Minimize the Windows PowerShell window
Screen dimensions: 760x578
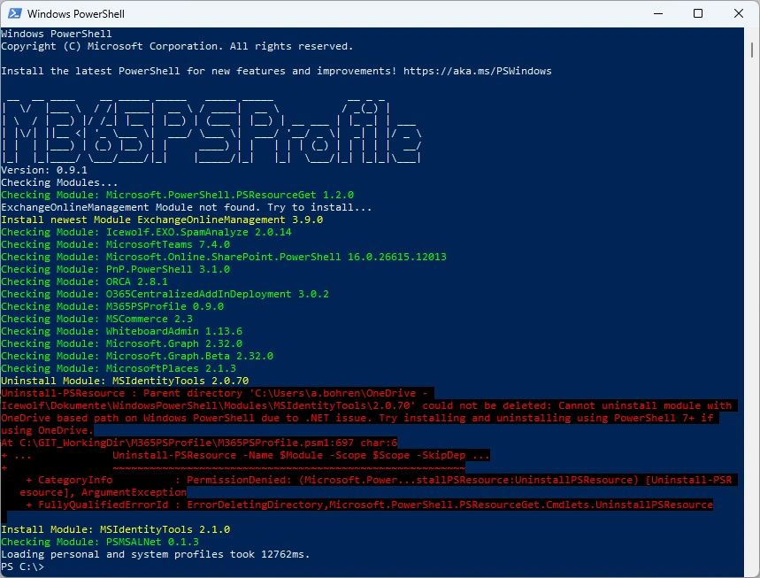(x=657, y=14)
